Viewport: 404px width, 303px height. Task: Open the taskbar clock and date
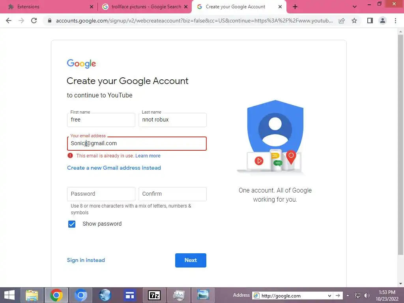387,296
